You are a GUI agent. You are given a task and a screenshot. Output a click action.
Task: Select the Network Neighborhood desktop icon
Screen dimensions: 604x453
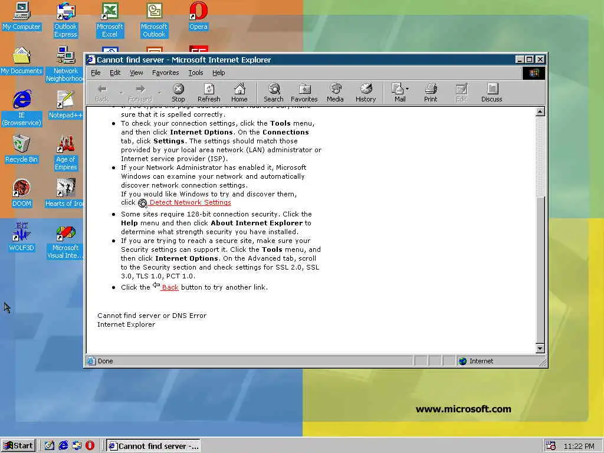click(65, 64)
